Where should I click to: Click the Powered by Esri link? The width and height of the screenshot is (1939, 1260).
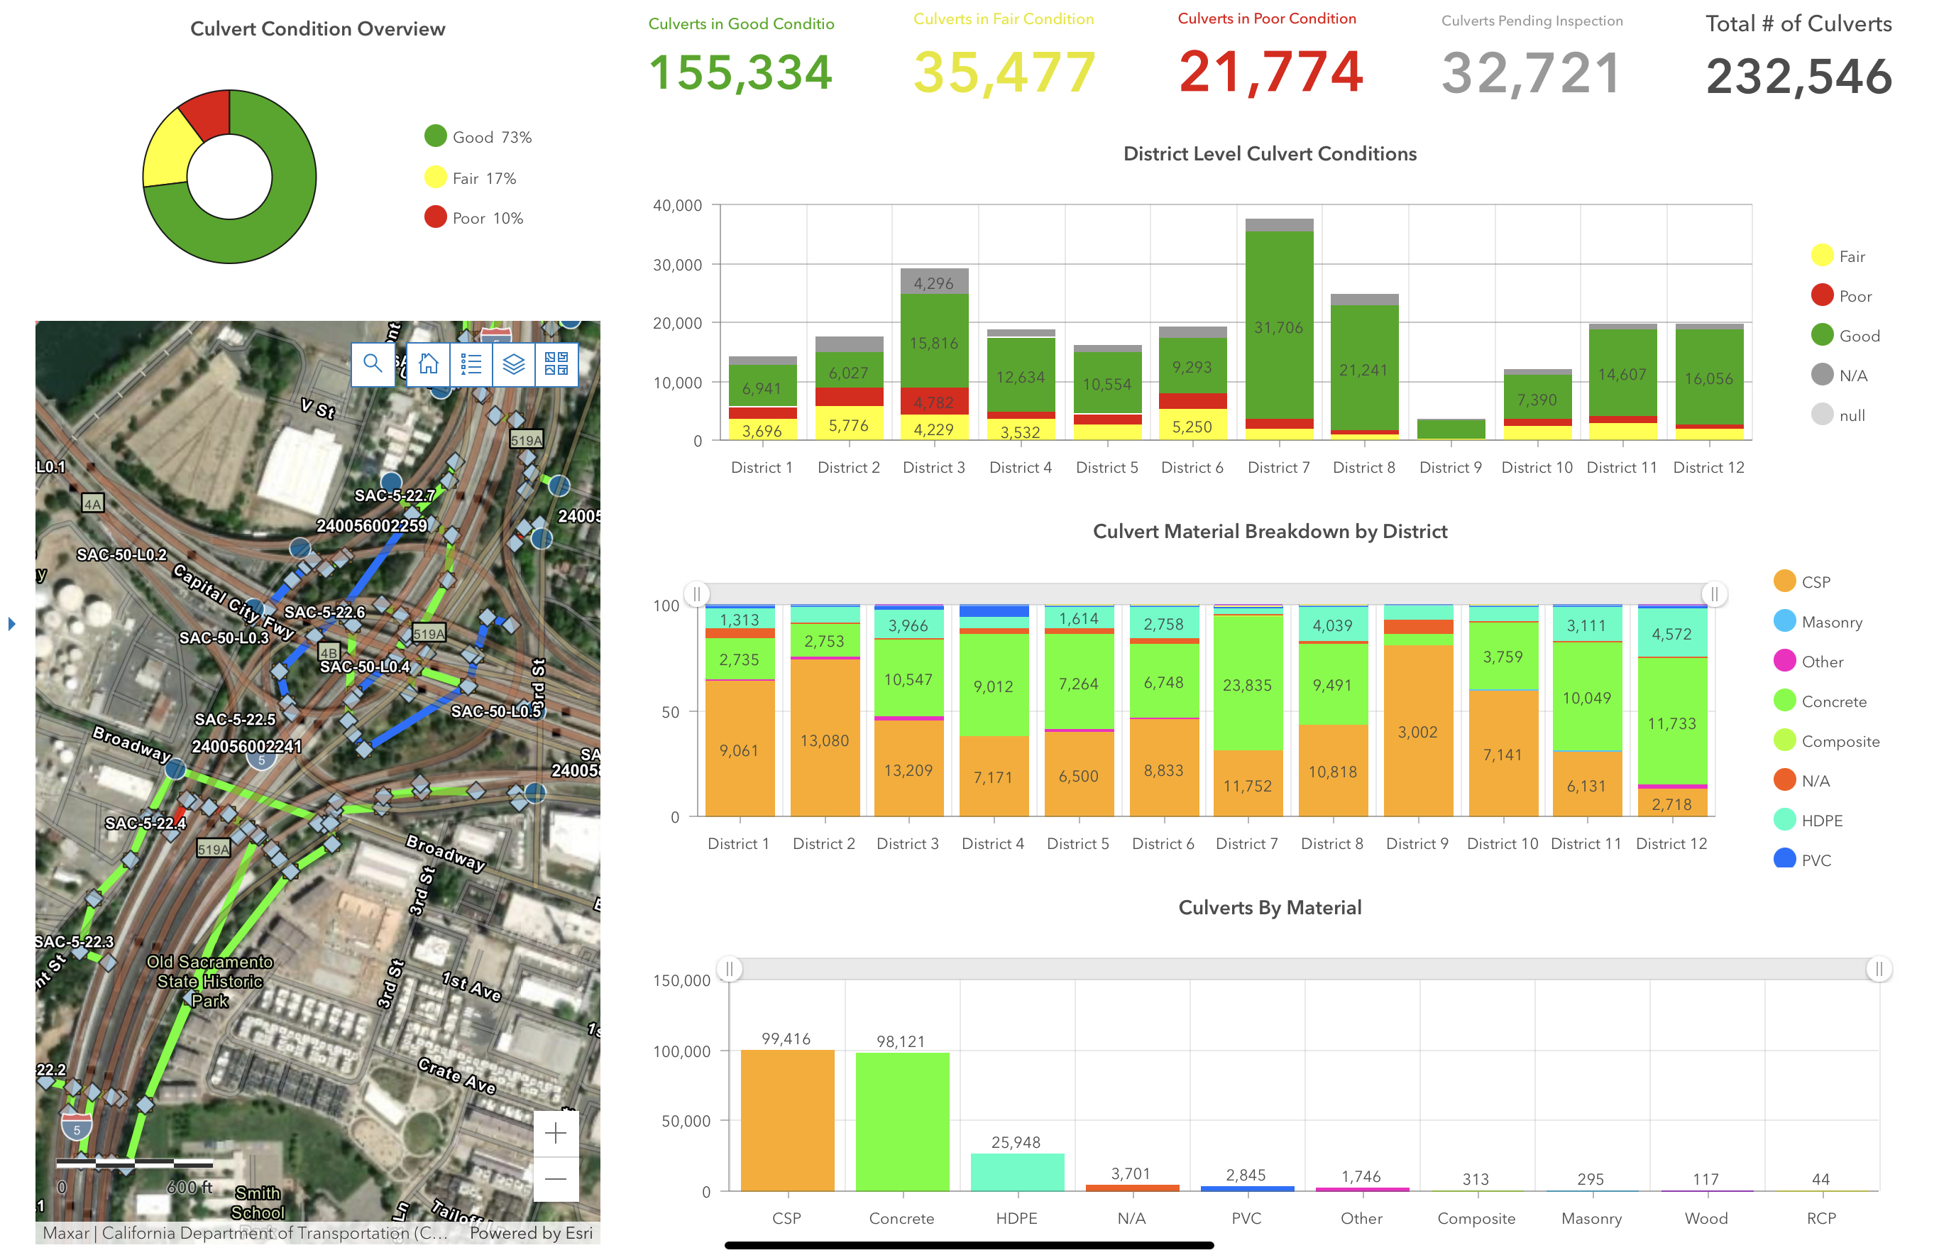(531, 1233)
